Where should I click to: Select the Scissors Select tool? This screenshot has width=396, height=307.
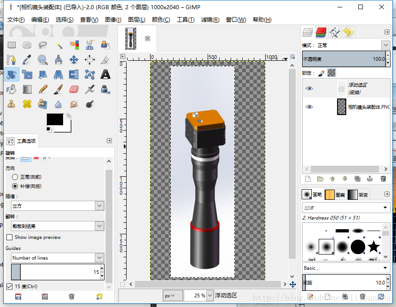coord(90,45)
